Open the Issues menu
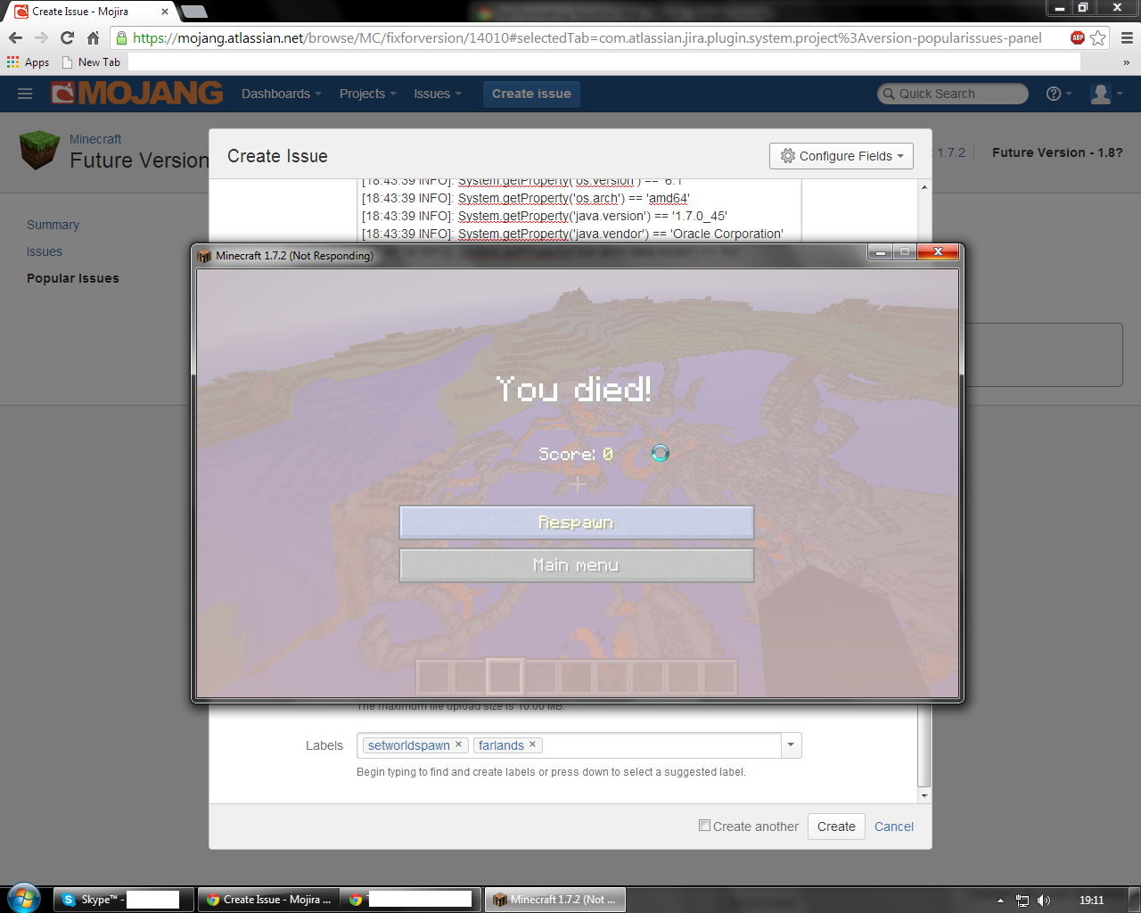Viewport: 1141px width, 913px height. (438, 94)
